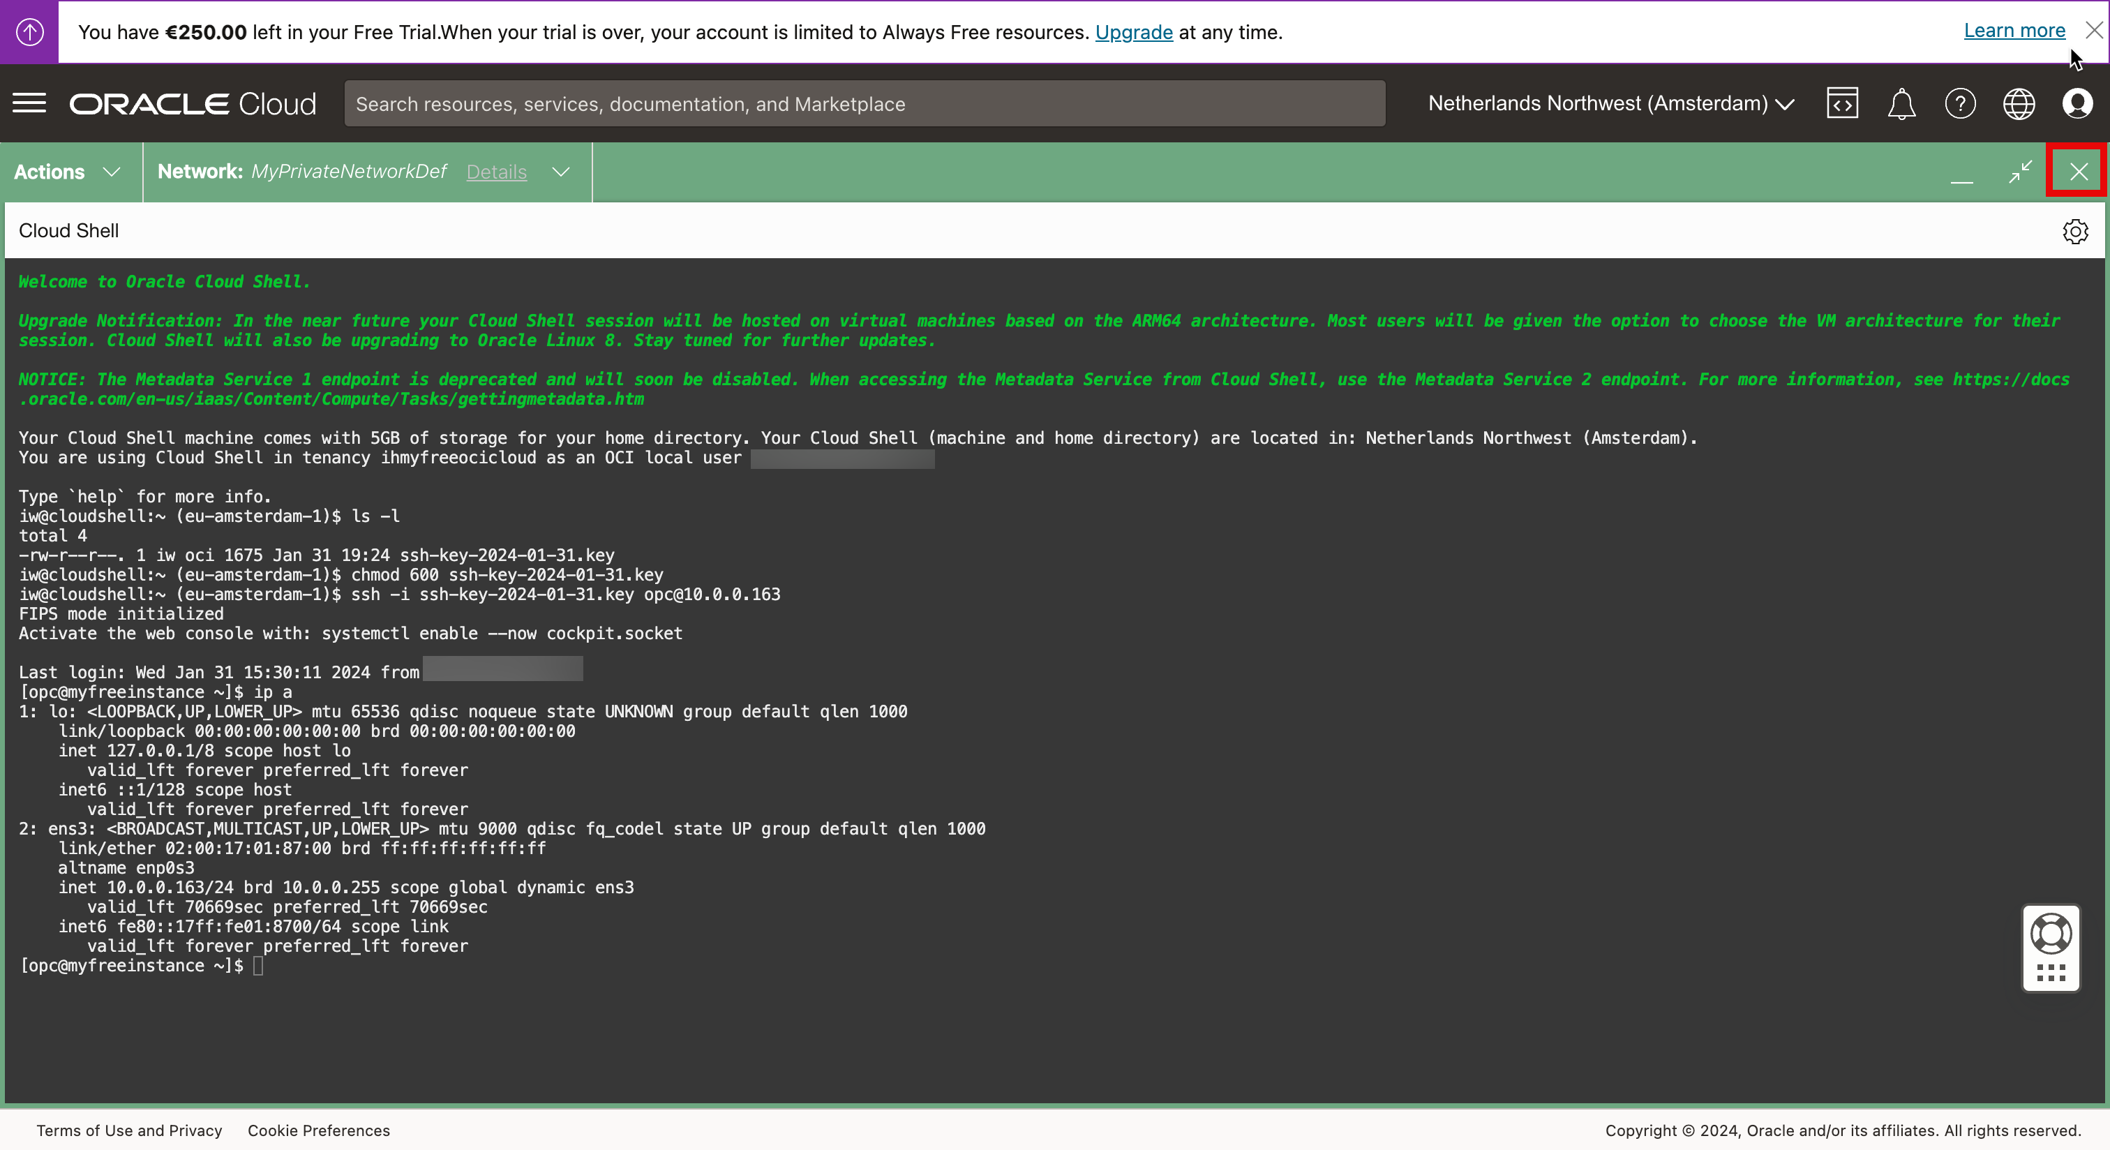2110x1150 pixels.
Task: Open the user profile avatar menu
Action: point(2077,104)
